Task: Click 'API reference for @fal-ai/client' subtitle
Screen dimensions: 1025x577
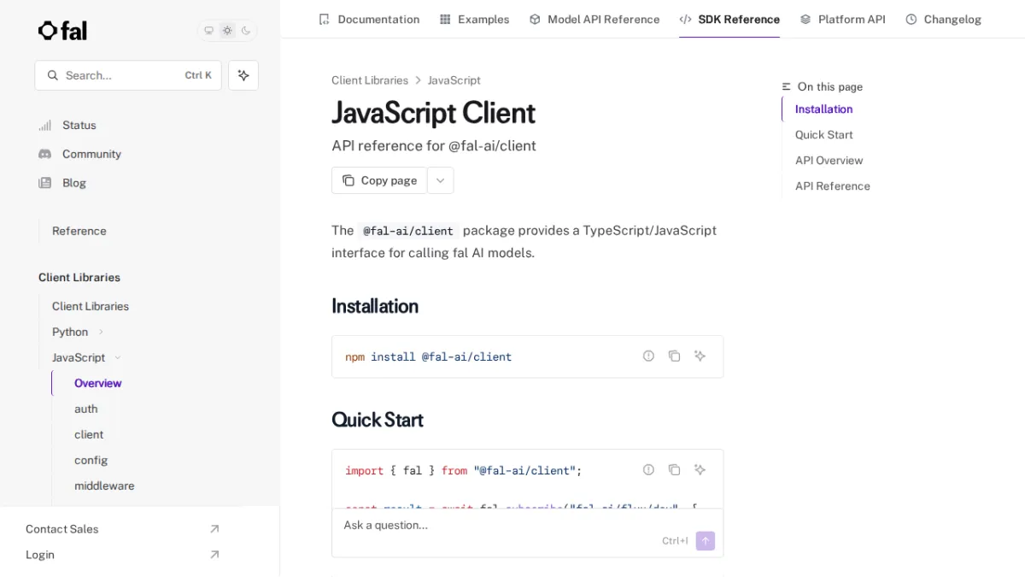Action: (434, 146)
